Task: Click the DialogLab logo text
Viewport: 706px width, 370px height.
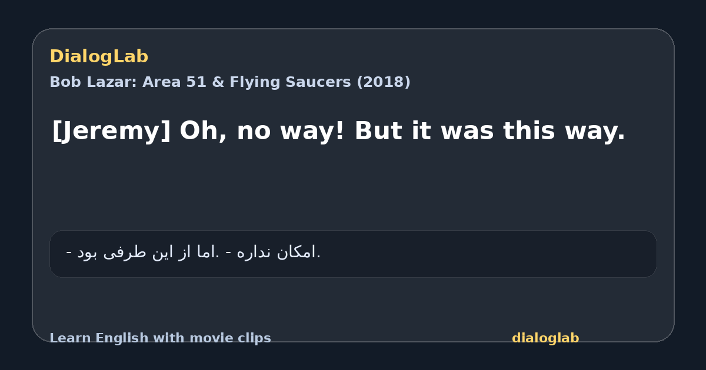Action: [x=99, y=57]
